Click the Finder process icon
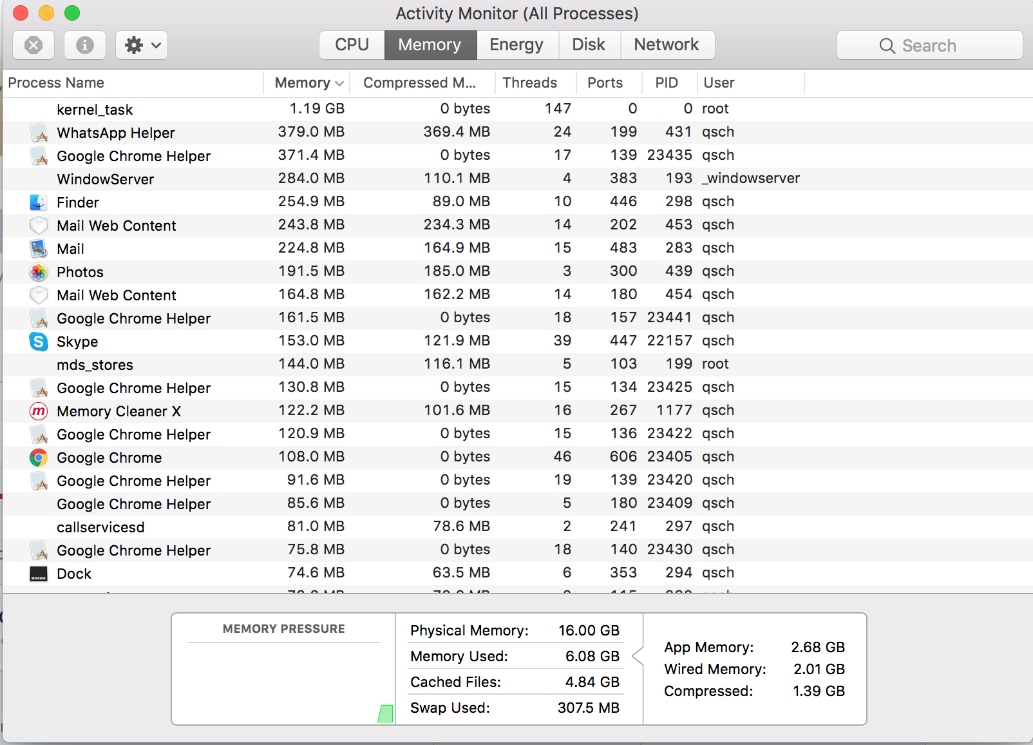 click(x=39, y=202)
